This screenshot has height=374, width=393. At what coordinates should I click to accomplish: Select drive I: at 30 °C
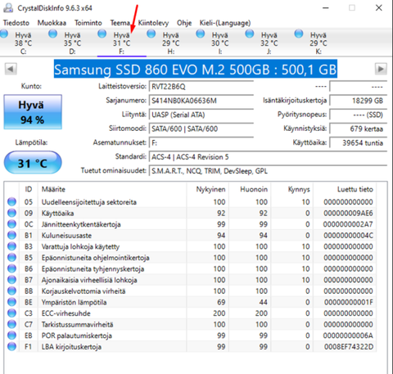click(x=220, y=43)
